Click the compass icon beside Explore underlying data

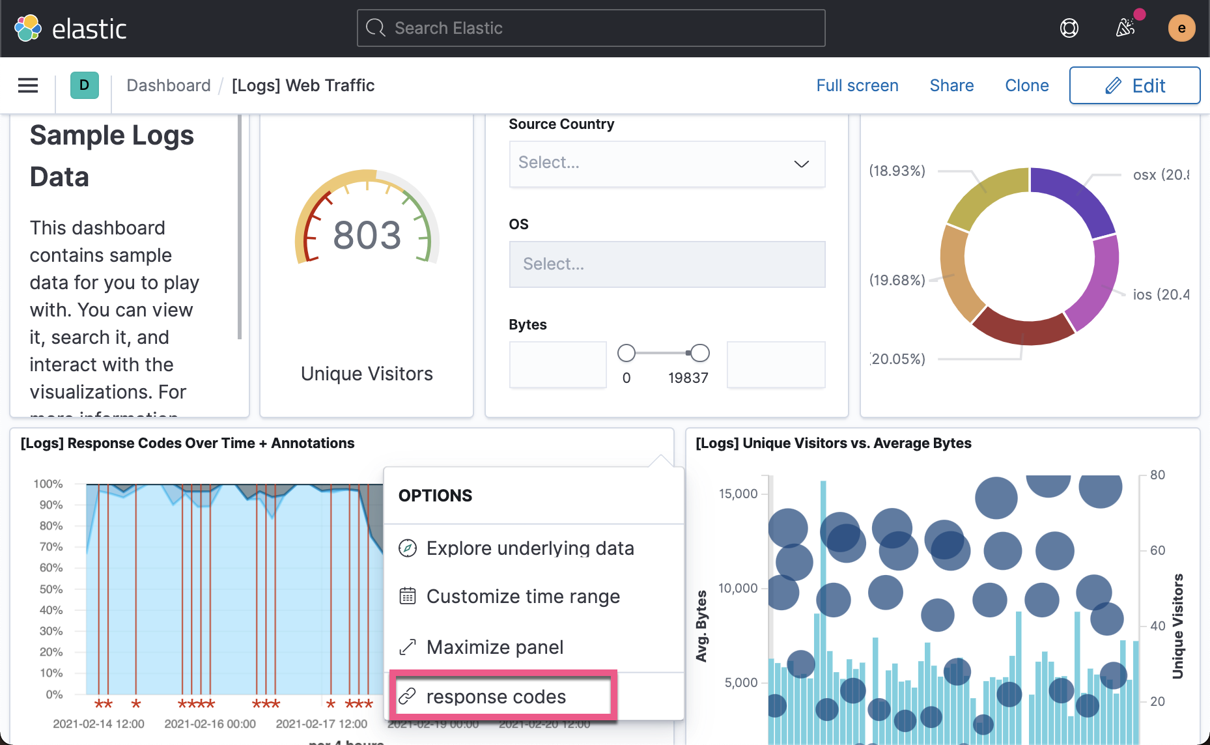pos(408,548)
